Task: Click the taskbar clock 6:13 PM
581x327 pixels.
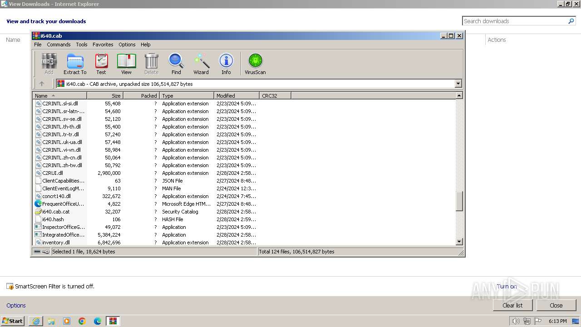Action: (557, 321)
